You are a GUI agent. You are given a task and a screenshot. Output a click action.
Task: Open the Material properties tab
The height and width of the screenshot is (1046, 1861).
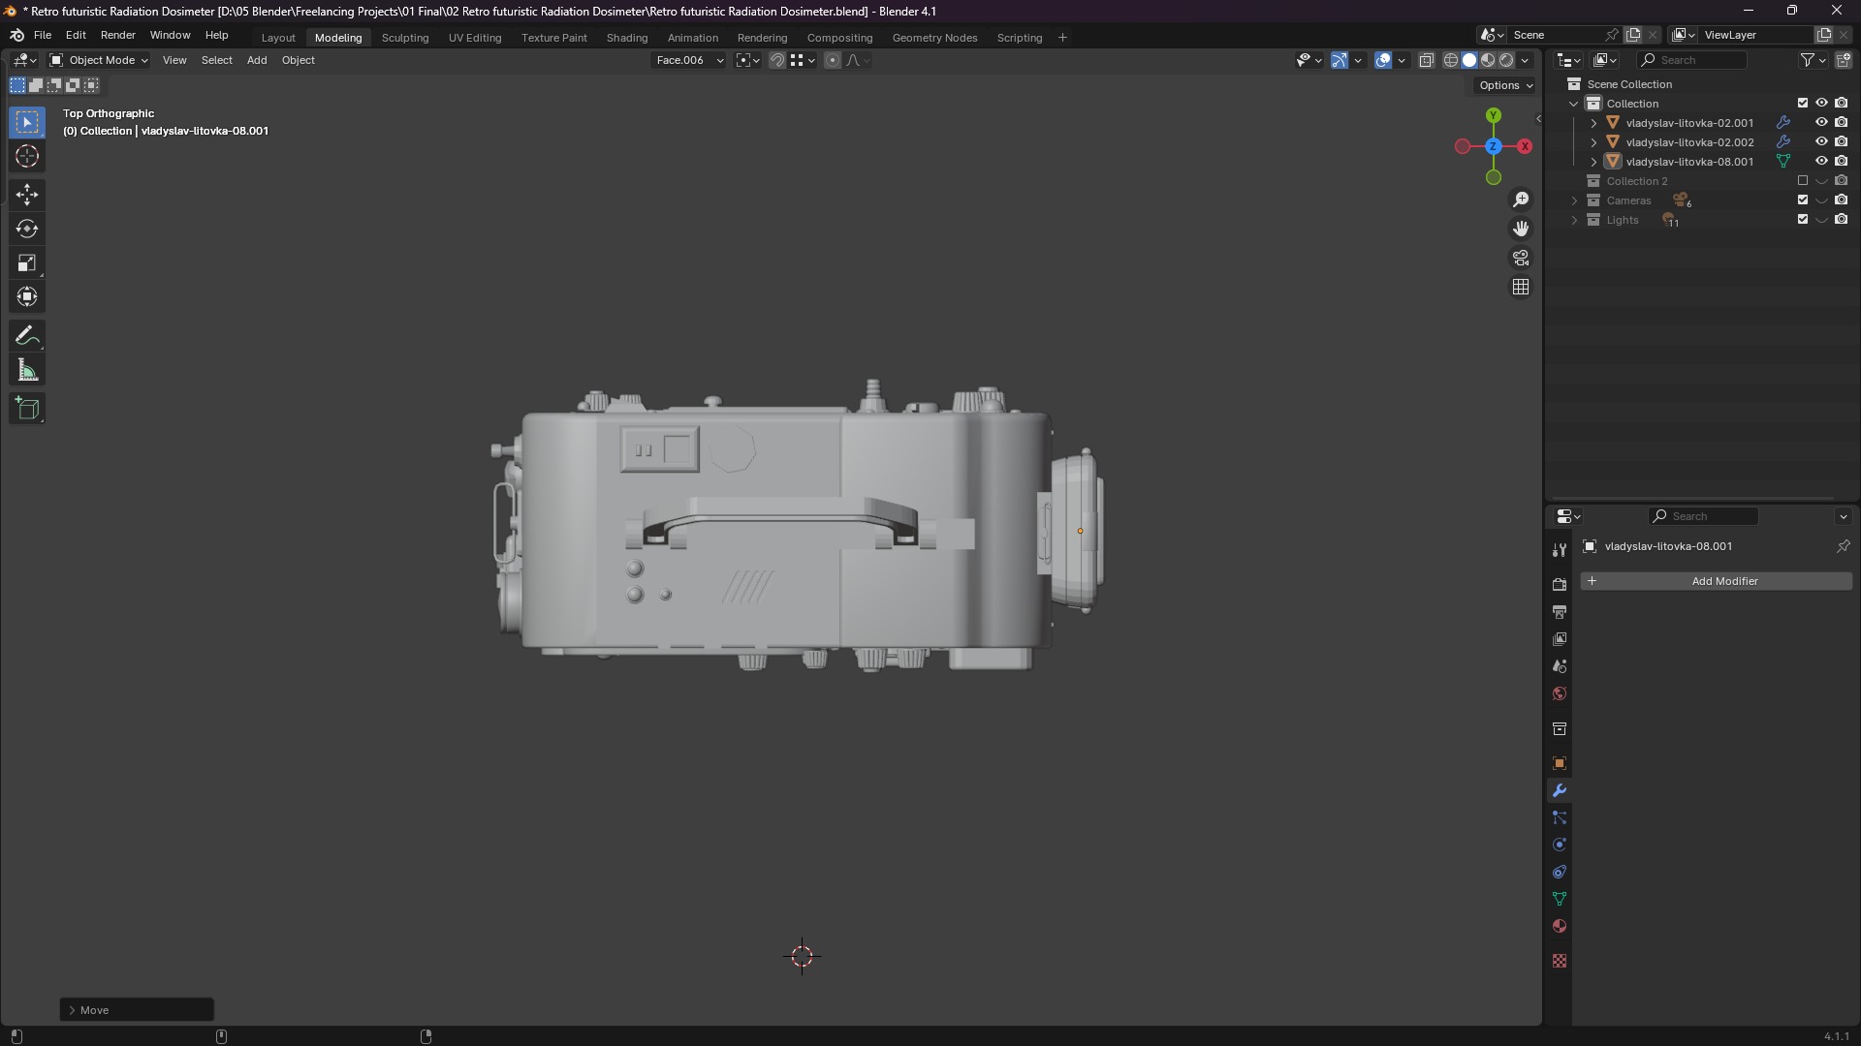click(1560, 927)
